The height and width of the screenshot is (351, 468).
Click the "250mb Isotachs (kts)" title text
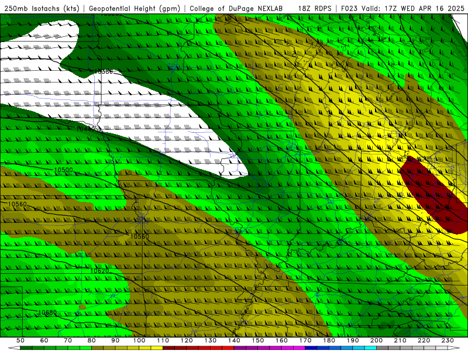[x=42, y=9]
